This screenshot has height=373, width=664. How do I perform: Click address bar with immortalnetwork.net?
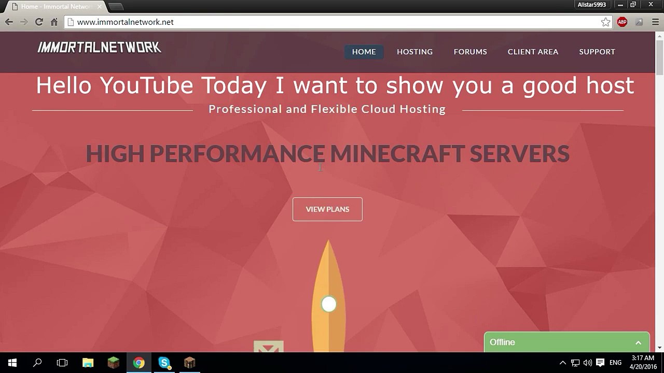point(338,22)
